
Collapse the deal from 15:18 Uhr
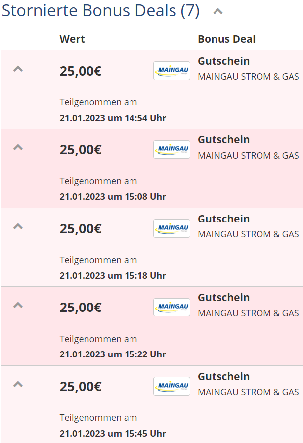(x=18, y=226)
